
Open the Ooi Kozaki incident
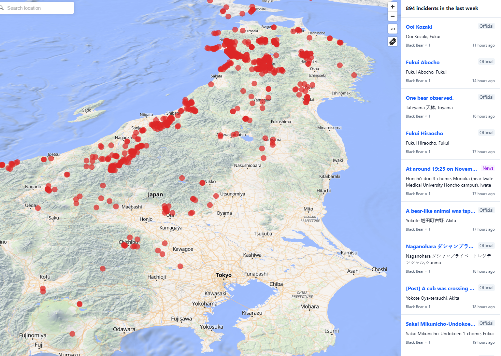419,27
